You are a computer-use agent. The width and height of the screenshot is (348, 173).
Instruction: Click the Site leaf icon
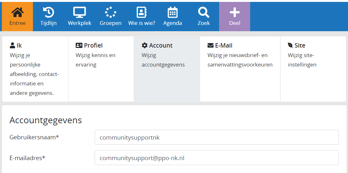290,45
